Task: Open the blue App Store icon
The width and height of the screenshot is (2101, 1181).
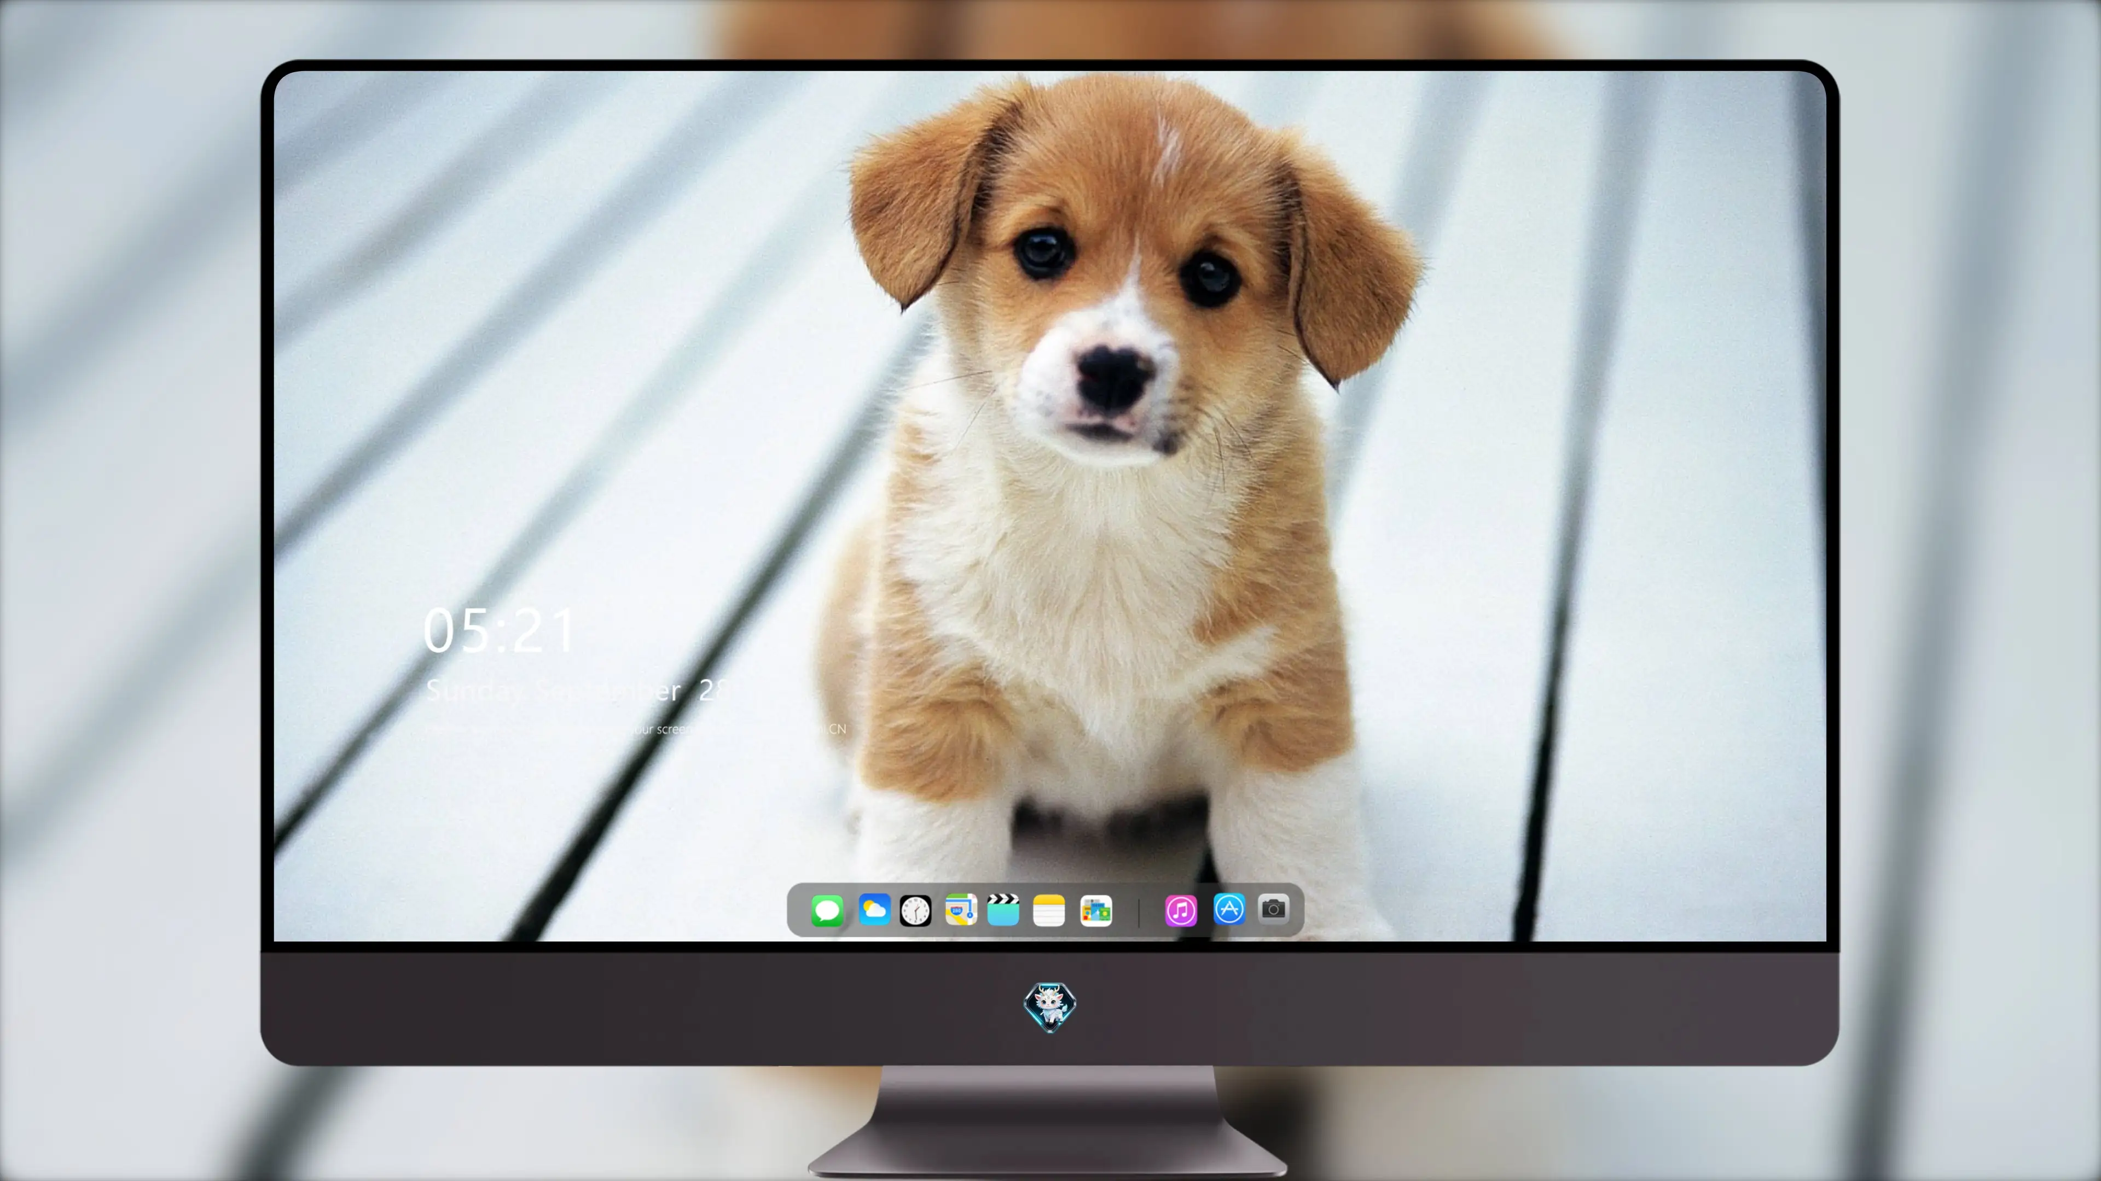Action: 1229,909
